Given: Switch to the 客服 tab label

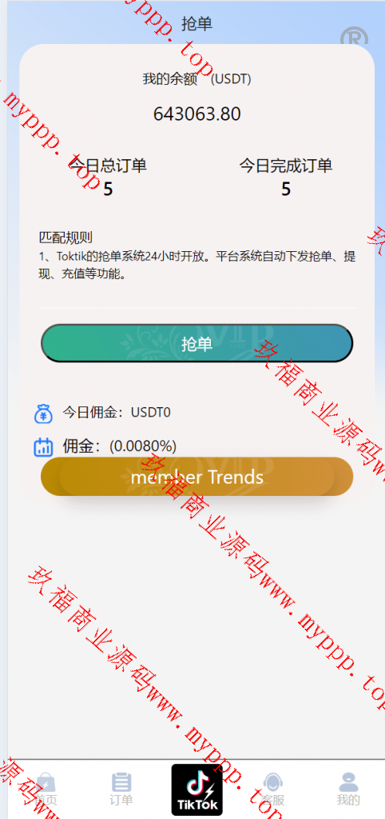Looking at the screenshot, I should tap(273, 800).
